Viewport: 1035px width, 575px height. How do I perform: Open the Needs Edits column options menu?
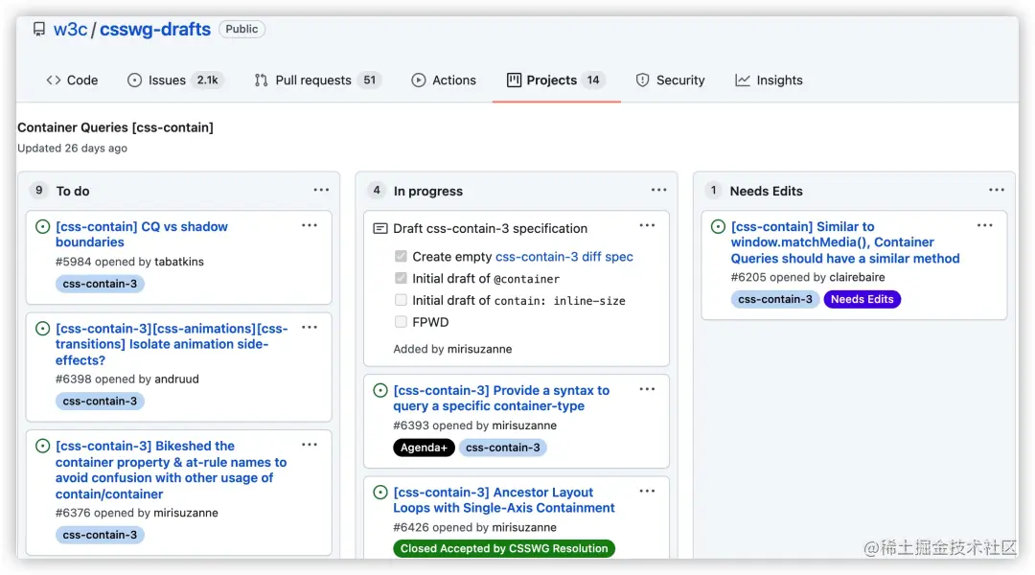[997, 191]
